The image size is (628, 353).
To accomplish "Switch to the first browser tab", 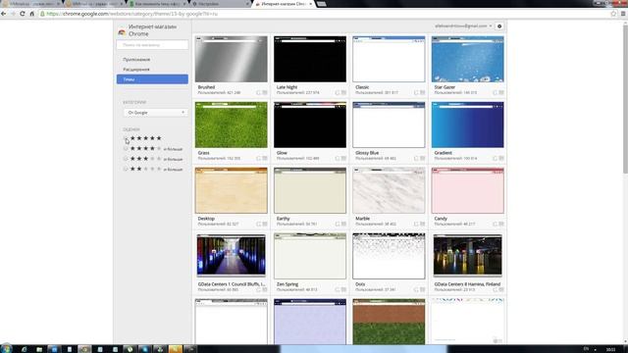I will (x=31, y=4).
